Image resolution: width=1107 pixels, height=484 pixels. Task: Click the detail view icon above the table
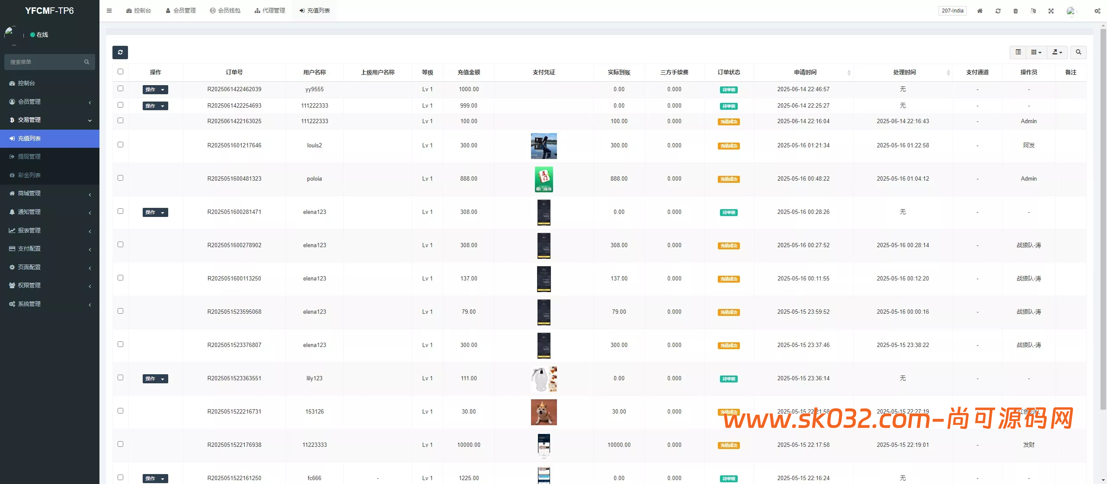point(1018,52)
